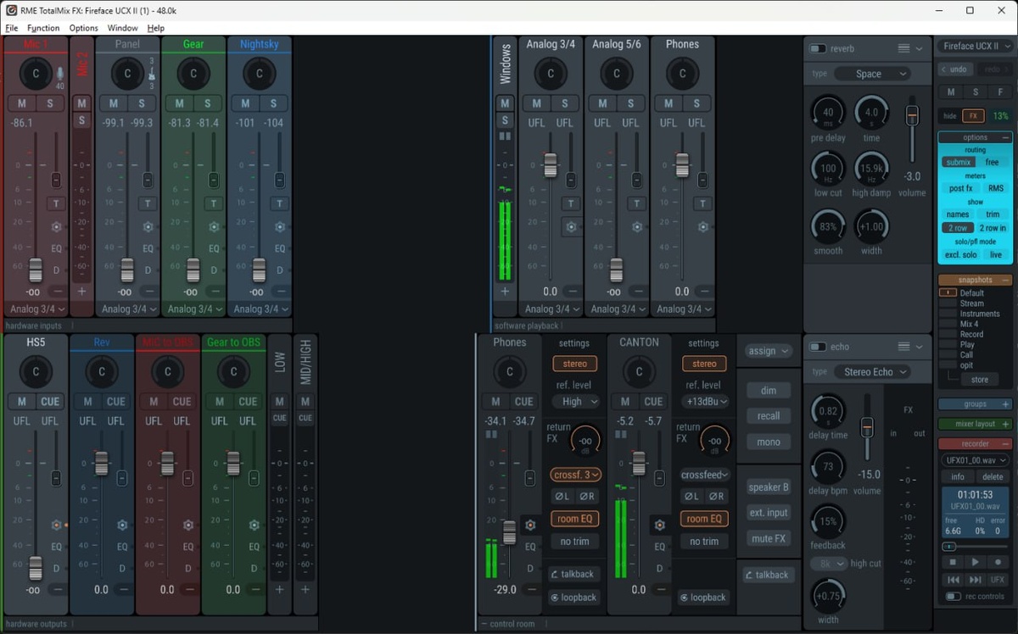Click the dim button

tap(769, 390)
